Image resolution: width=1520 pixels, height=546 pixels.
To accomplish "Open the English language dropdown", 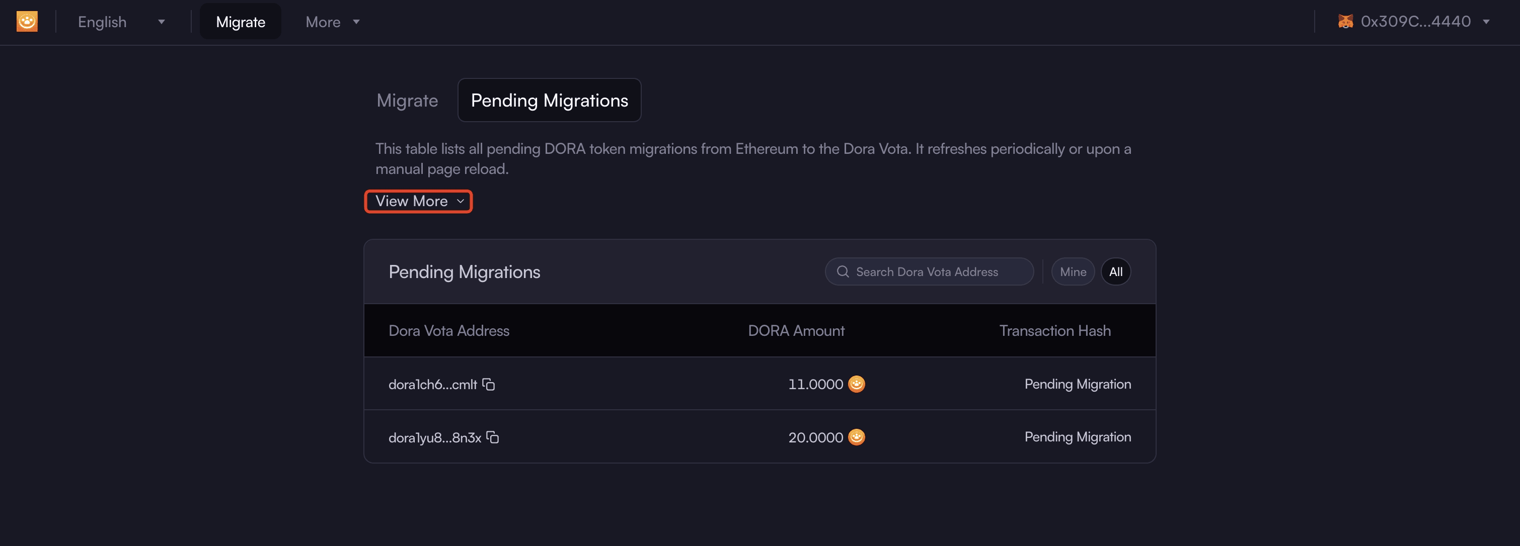I will coord(121,22).
